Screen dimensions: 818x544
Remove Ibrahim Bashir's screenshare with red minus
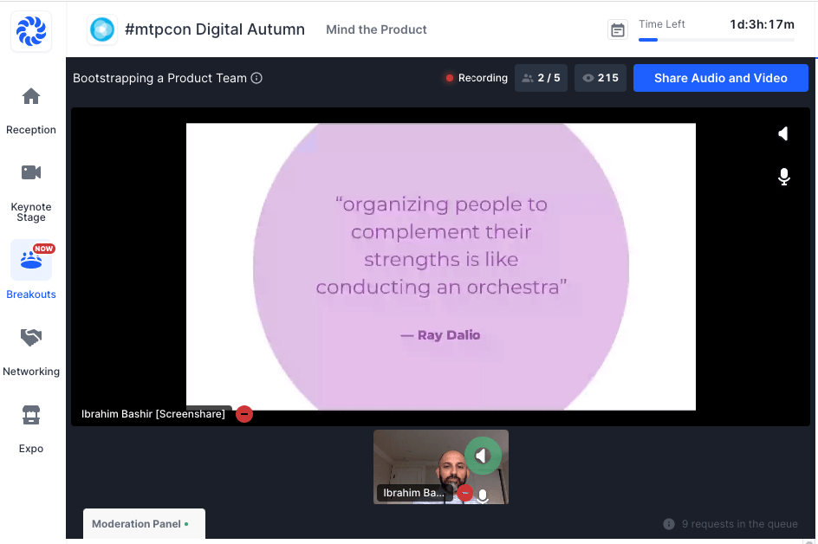coord(244,414)
